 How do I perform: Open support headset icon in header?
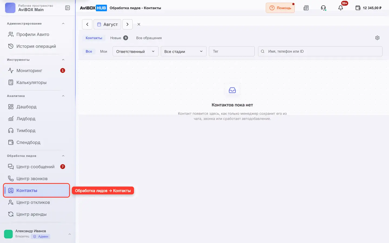pos(323,8)
